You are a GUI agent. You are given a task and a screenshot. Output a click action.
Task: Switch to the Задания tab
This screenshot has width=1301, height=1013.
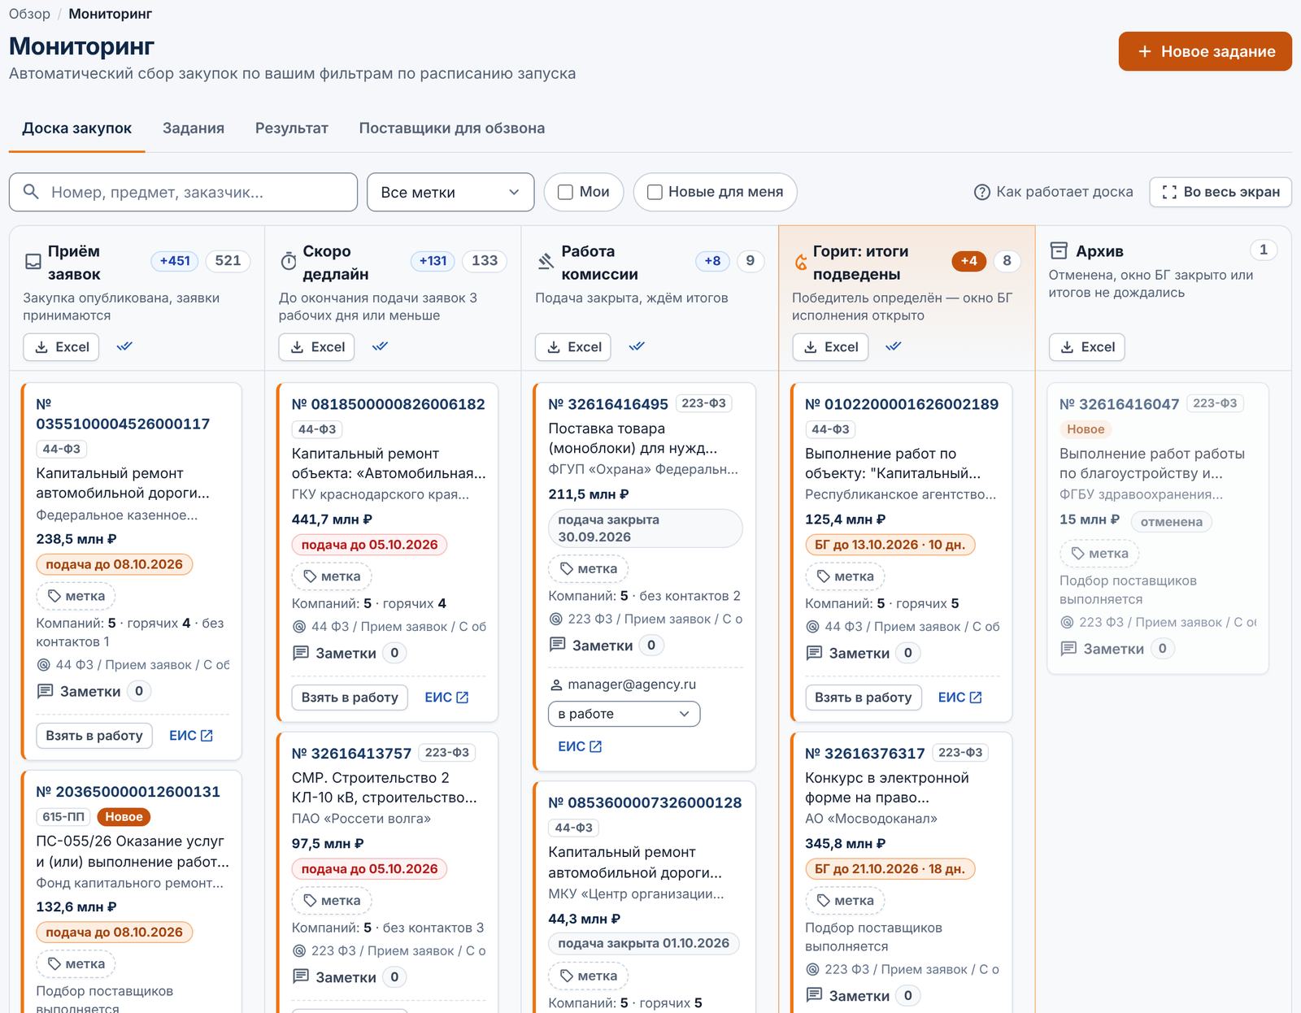tap(194, 128)
